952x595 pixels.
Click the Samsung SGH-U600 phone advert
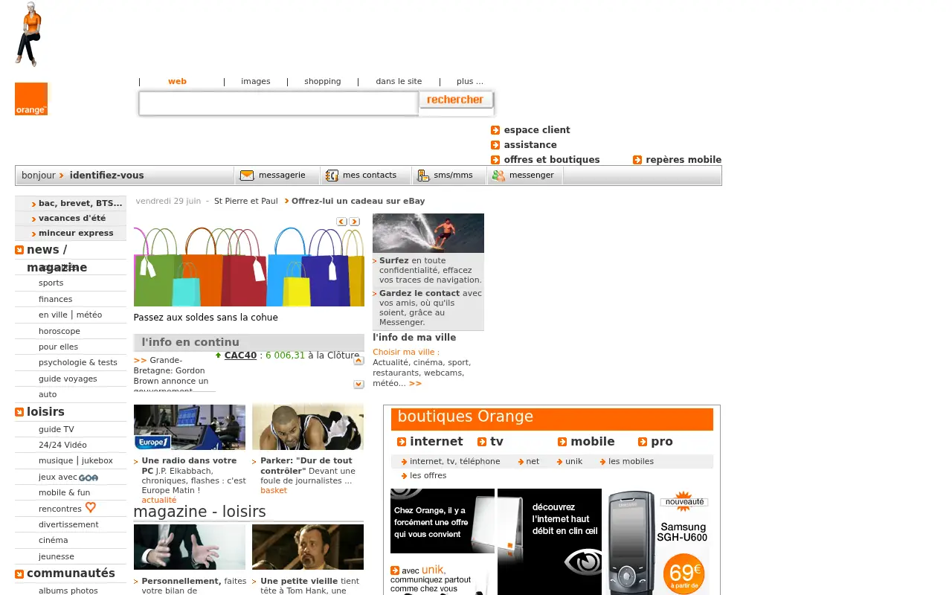point(658,541)
